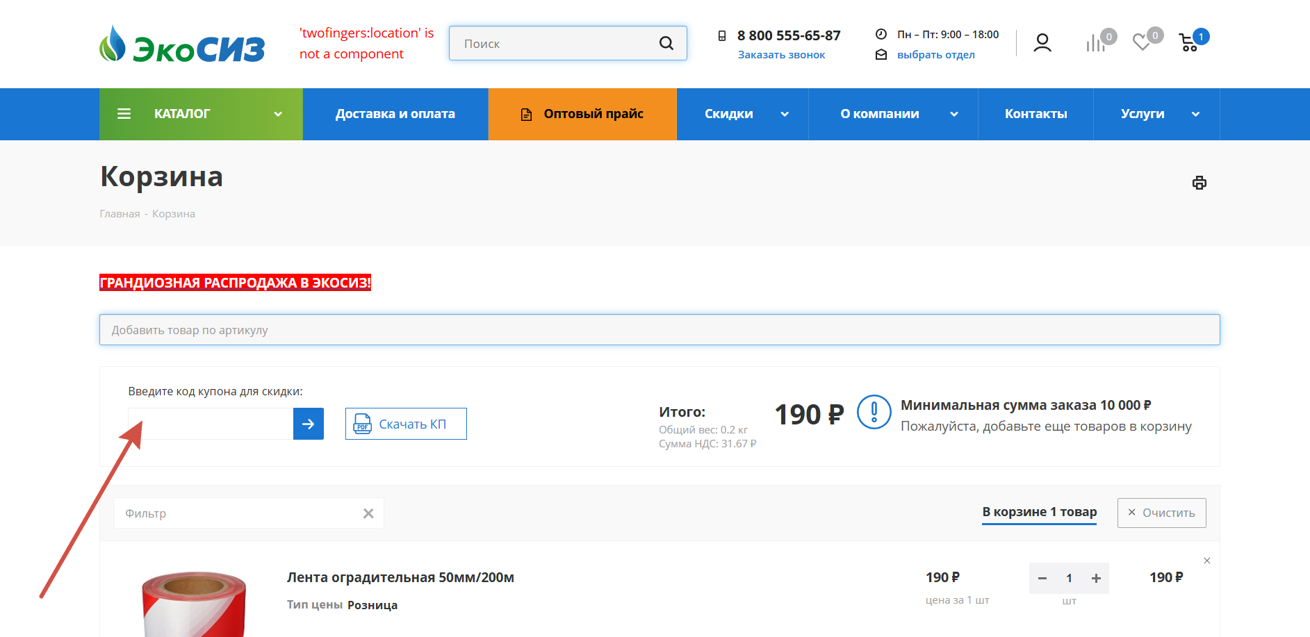Expand the Скидки menu
The image size is (1310, 637).
785,114
